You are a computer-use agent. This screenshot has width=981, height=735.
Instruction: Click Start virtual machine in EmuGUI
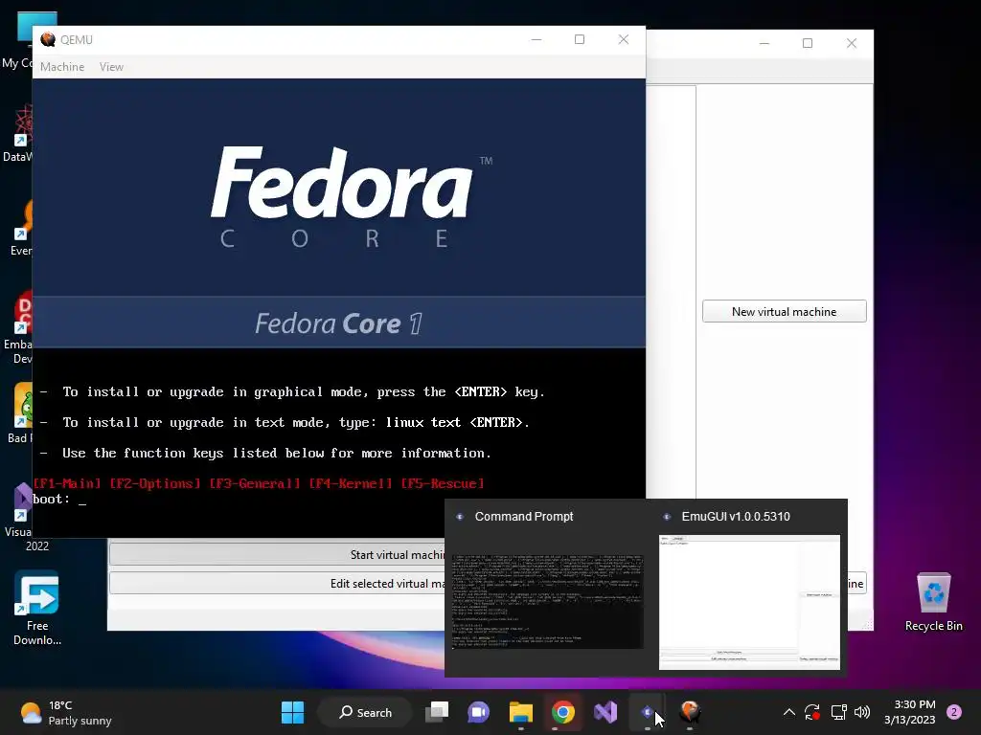(x=277, y=554)
